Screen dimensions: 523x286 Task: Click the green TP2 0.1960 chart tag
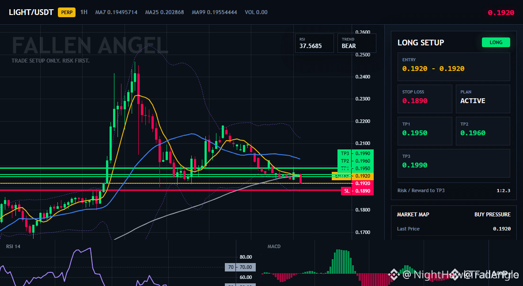pyautogui.click(x=356, y=161)
